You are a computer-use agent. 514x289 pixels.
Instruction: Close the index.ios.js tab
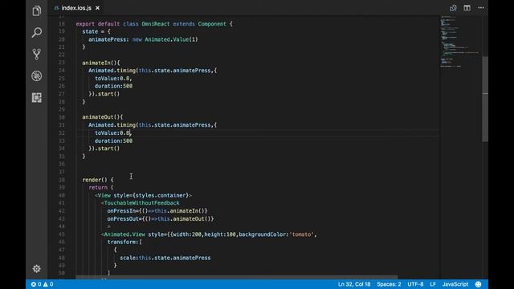(x=98, y=8)
